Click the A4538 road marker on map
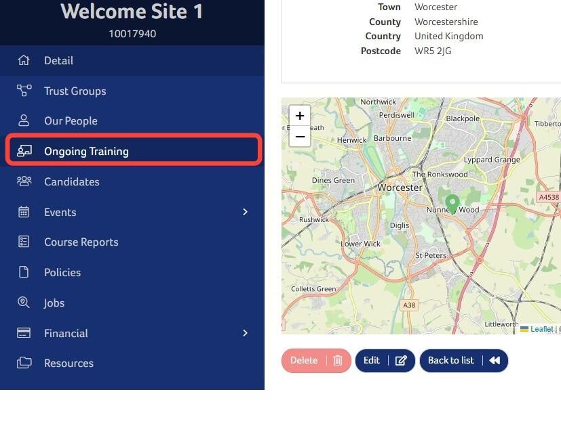 (x=549, y=197)
